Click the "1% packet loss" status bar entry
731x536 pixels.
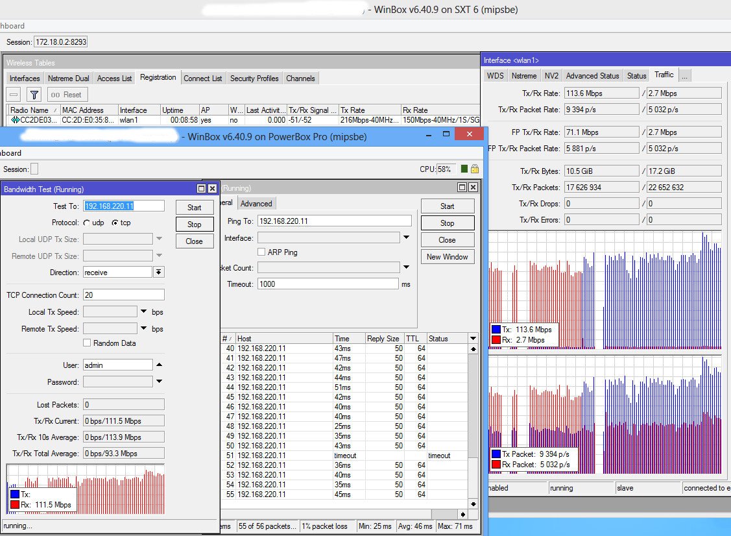point(328,526)
